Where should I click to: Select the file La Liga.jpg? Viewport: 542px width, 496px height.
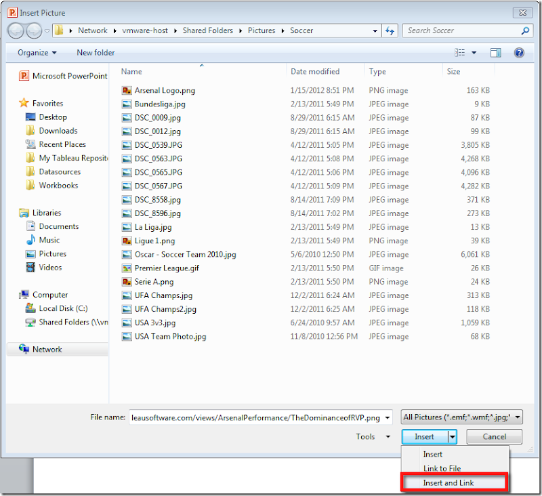(x=153, y=227)
